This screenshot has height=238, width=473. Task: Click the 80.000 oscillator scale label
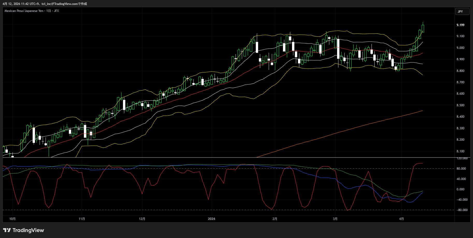pos(461,169)
